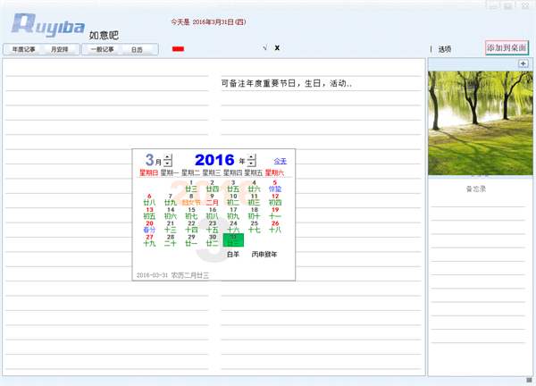This screenshot has width=536, height=386.
Task: Select the highlighted date 31 in the calendar
Action: click(x=232, y=239)
